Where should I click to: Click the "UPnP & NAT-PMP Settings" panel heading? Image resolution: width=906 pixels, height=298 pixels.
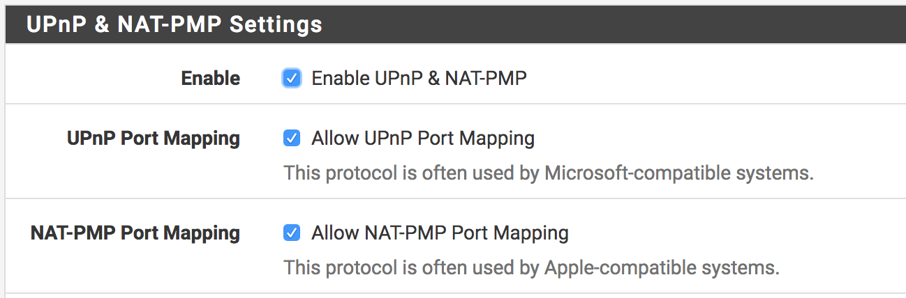click(x=174, y=25)
